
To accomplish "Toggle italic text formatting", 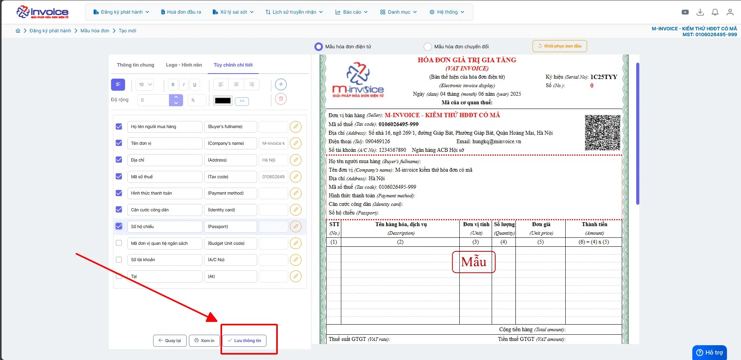I will pos(184,84).
